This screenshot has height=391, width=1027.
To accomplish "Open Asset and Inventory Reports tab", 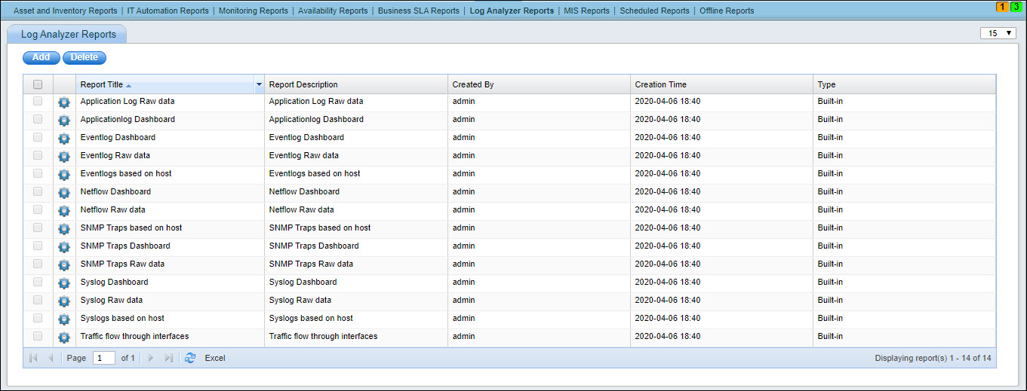I will [x=66, y=11].
